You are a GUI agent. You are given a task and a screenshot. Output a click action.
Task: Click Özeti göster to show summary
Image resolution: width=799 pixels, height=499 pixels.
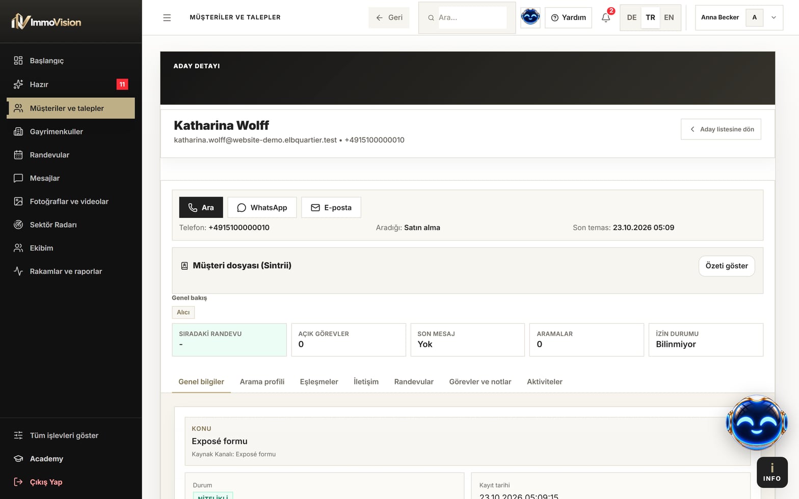click(x=727, y=266)
